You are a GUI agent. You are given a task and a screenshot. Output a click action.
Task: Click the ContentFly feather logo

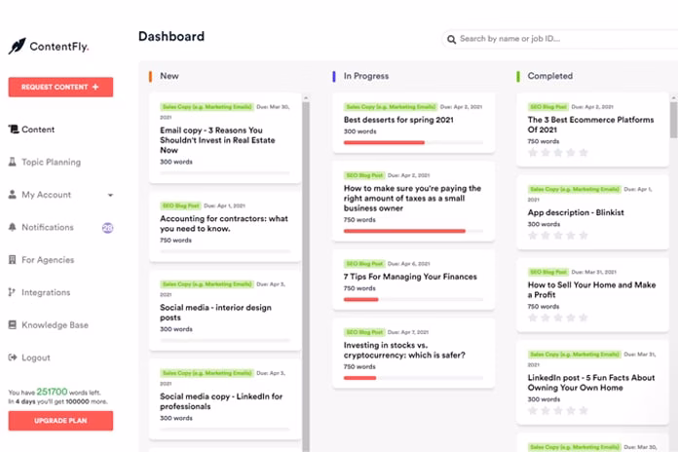18,46
